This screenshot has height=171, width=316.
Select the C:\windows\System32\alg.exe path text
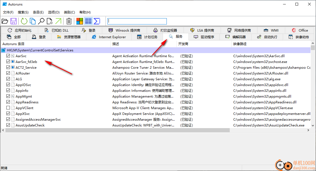[257, 79]
